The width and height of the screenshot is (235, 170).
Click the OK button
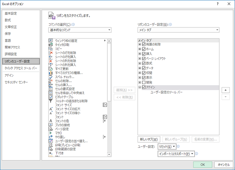[202, 165]
